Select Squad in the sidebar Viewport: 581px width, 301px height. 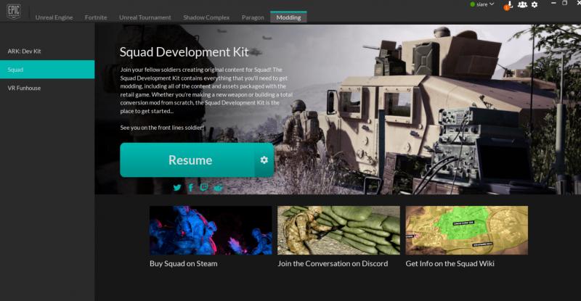point(47,70)
